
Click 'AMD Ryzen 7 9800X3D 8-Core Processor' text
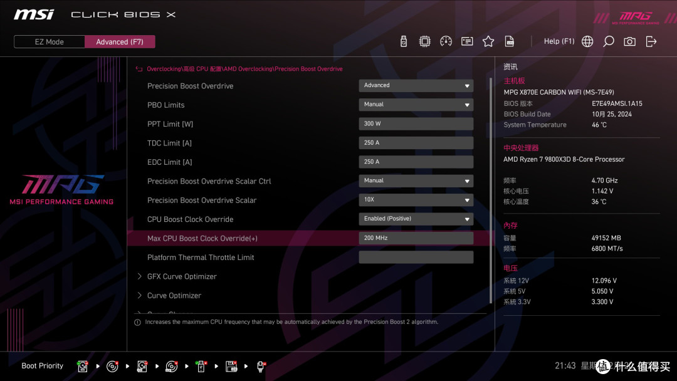[564, 159]
